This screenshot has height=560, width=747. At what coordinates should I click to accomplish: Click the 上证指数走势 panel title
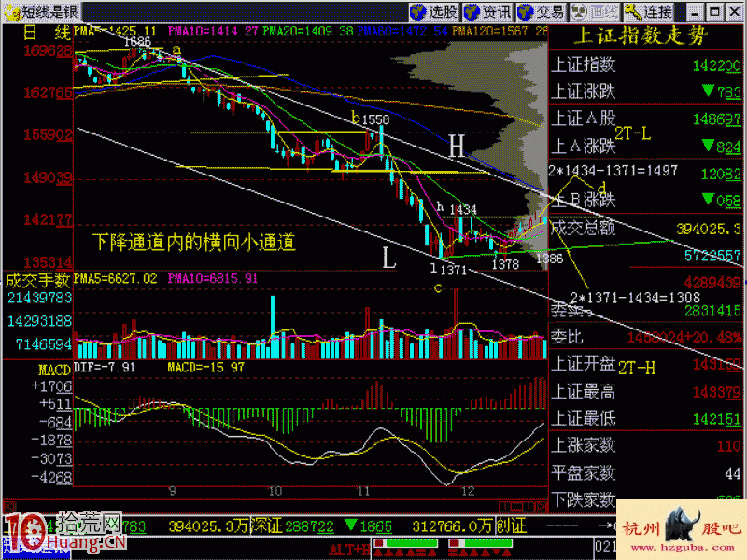[x=641, y=35]
